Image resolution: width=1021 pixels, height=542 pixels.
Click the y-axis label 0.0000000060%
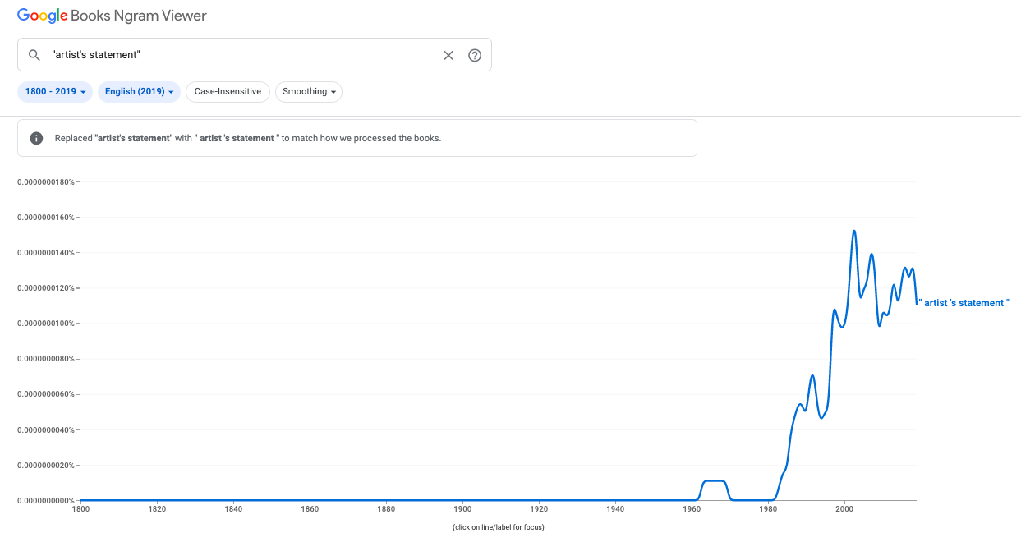(45, 394)
